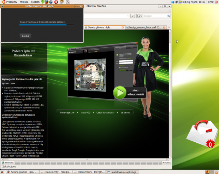
Task: Click the date and time clock
Action: (196, 2)
